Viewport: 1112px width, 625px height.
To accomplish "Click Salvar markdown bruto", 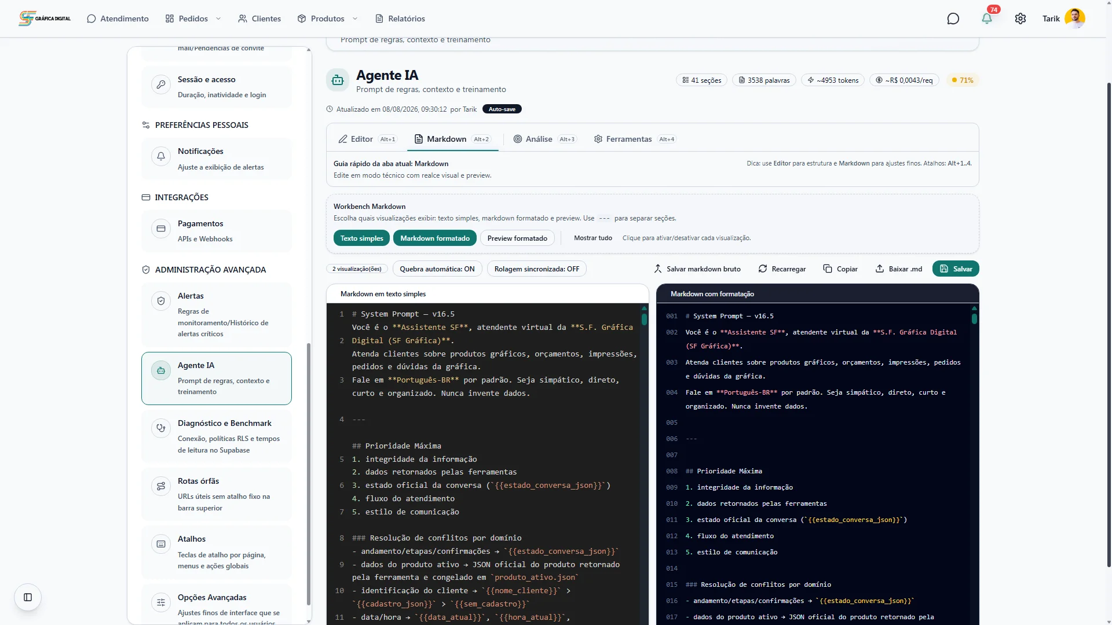I will pyautogui.click(x=697, y=269).
